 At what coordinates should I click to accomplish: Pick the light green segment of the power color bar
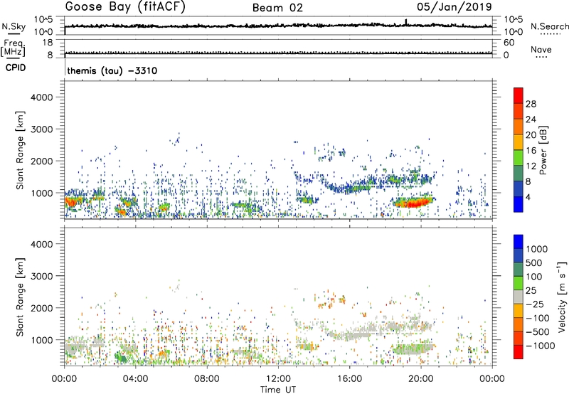click(519, 157)
